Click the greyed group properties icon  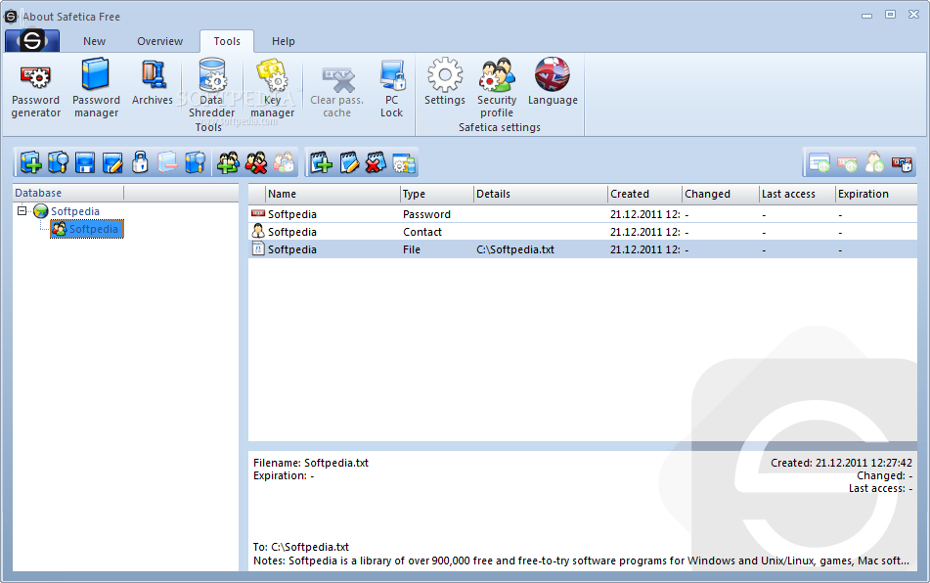pyautogui.click(x=285, y=162)
